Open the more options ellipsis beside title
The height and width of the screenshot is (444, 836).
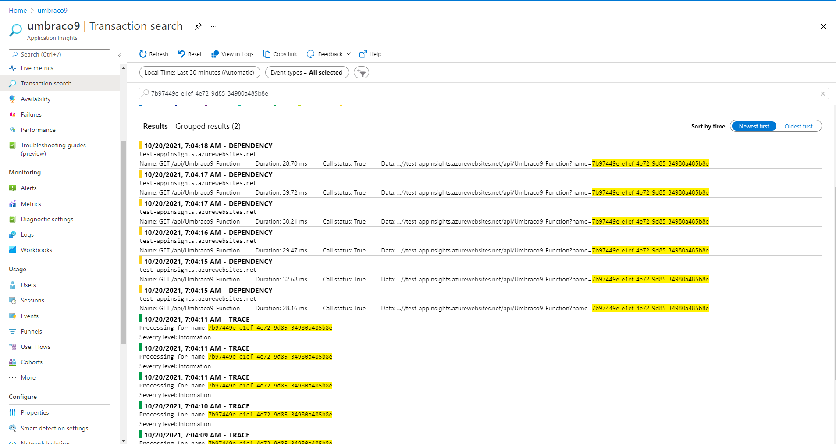point(213,26)
